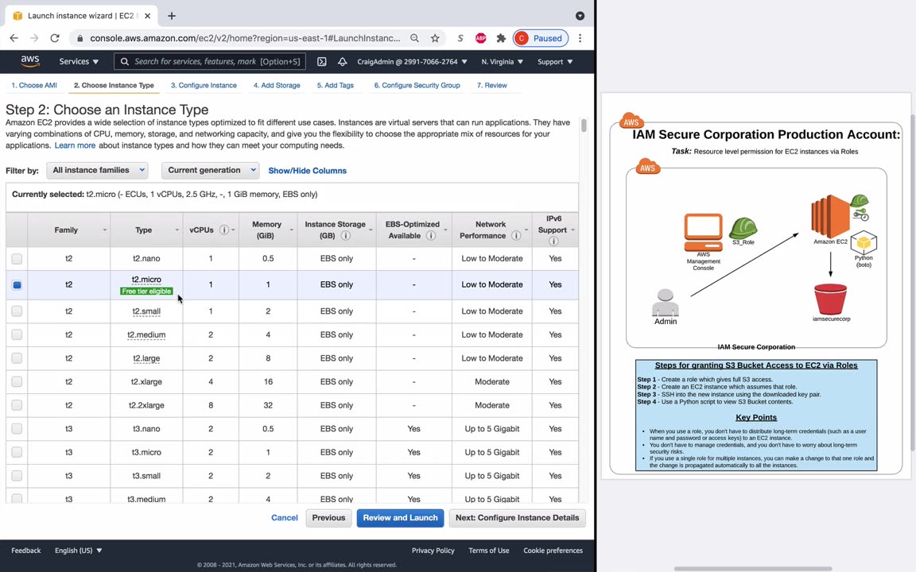Show info for Network Performance column
The height and width of the screenshot is (572, 916).
pos(516,236)
